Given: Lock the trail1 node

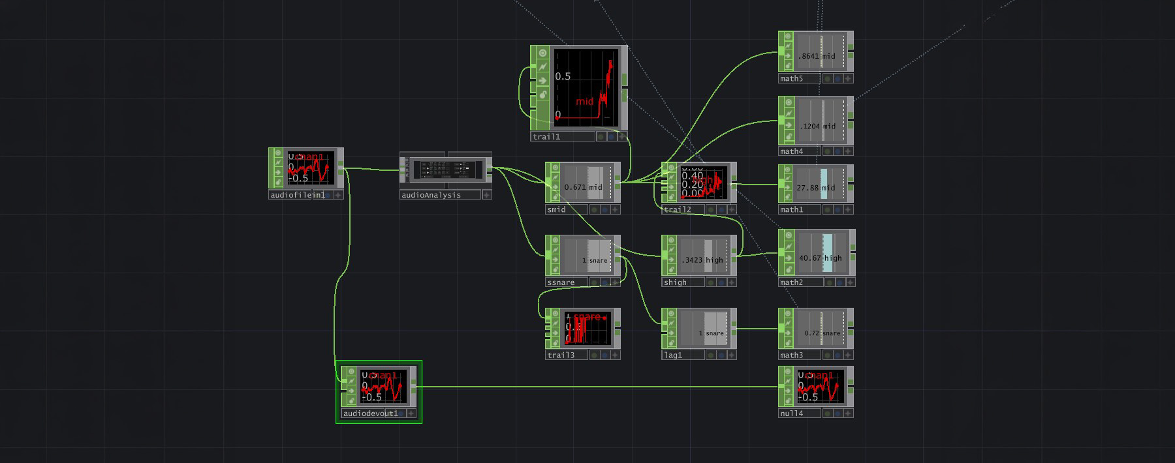Looking at the screenshot, I should click(542, 95).
